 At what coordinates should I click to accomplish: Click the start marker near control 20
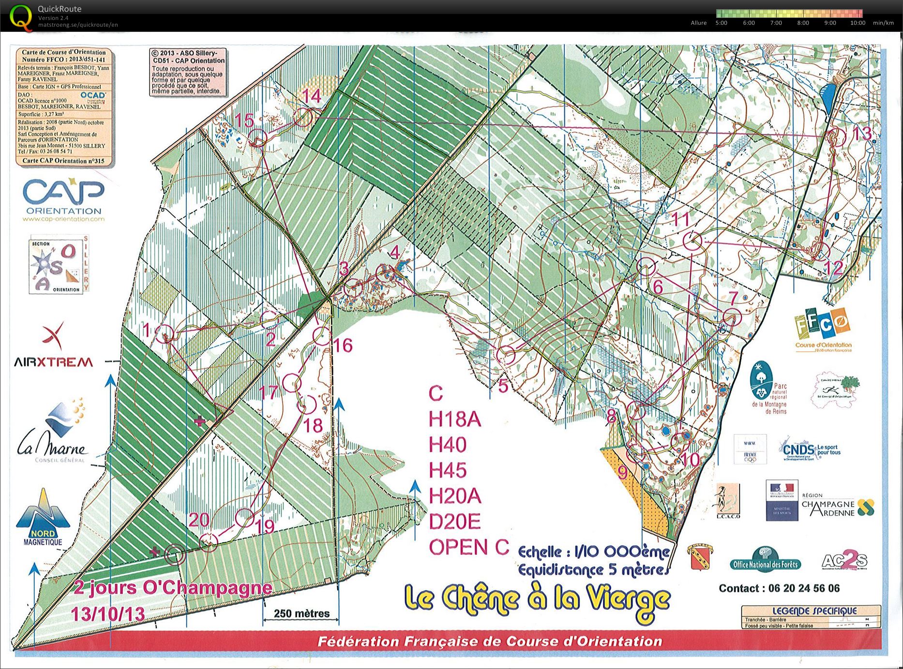(175, 554)
